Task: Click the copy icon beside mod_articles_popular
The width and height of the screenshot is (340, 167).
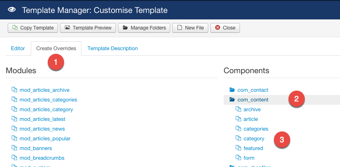Action: pos(14,138)
